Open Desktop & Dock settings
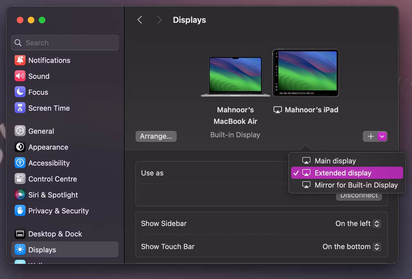The width and height of the screenshot is (412, 279). 55,234
